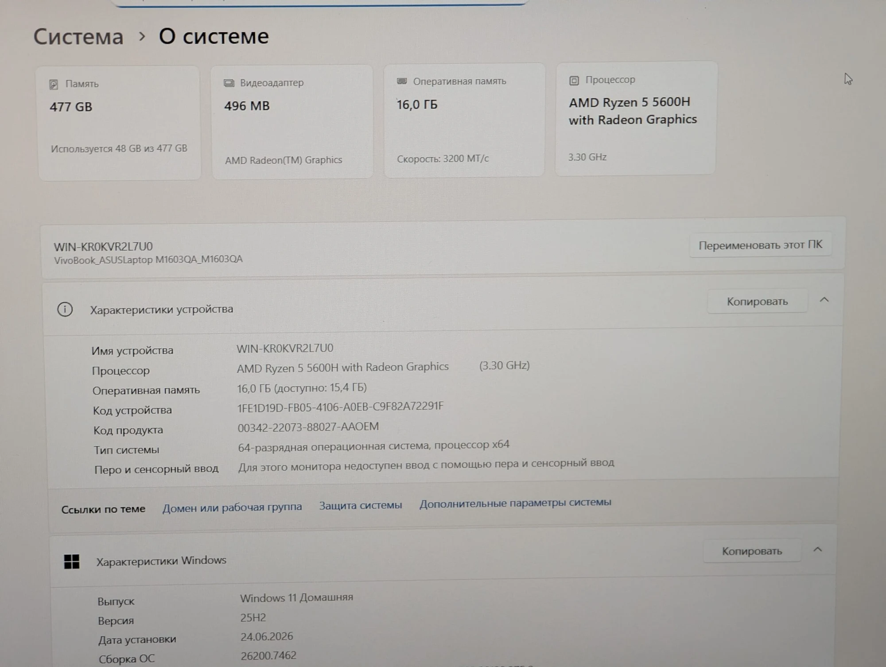Select the Сборка ОС 26200.7462 value

pyautogui.click(x=268, y=655)
